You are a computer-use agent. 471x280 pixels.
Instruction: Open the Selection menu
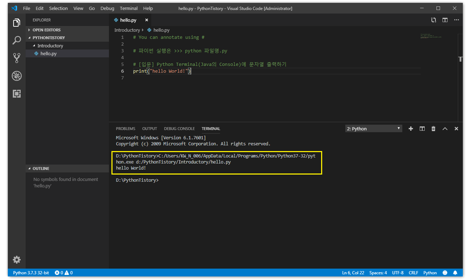tap(58, 8)
